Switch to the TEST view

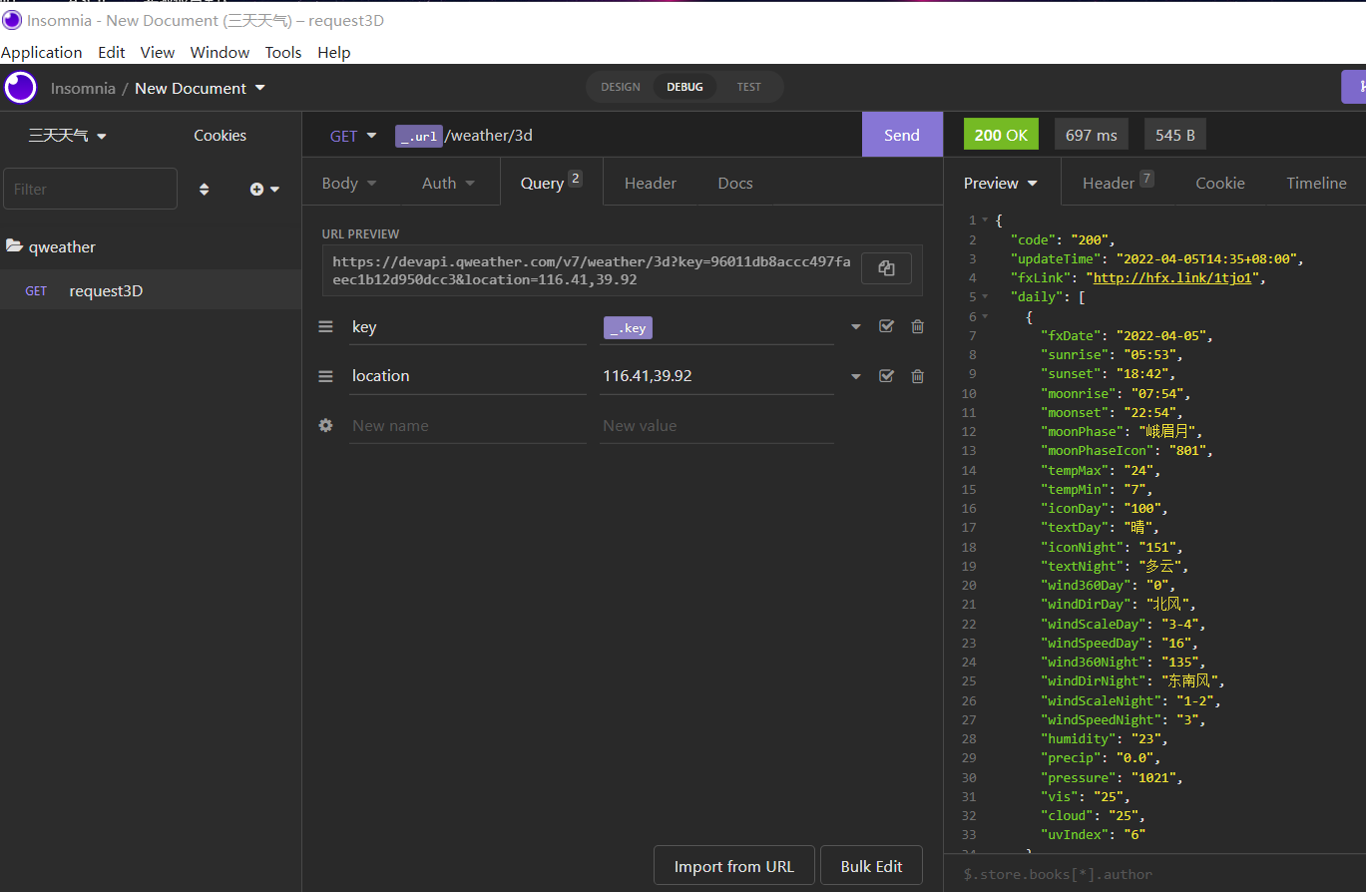pyautogui.click(x=748, y=87)
